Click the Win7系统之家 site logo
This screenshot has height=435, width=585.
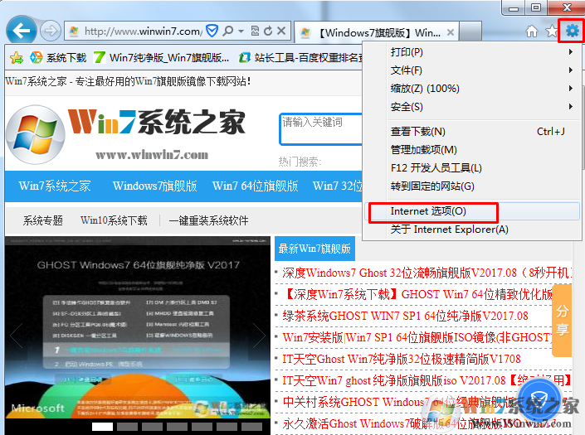(x=126, y=134)
